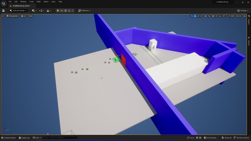Open the Settings dropdown
251x141 pixels.
pyautogui.click(x=243, y=10)
